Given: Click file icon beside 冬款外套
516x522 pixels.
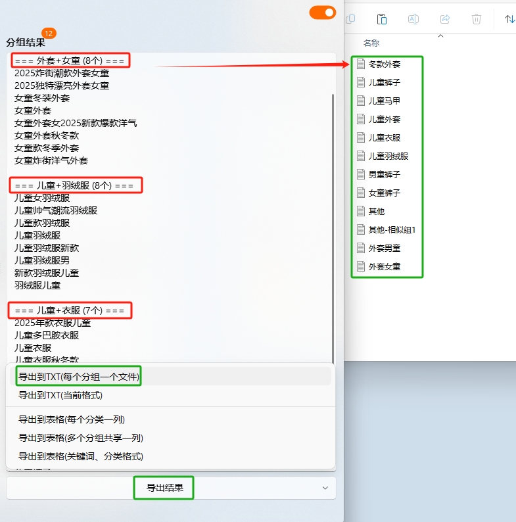Looking at the screenshot, I should pos(360,64).
